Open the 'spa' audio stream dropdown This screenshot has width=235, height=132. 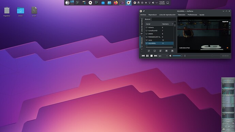coord(163,56)
